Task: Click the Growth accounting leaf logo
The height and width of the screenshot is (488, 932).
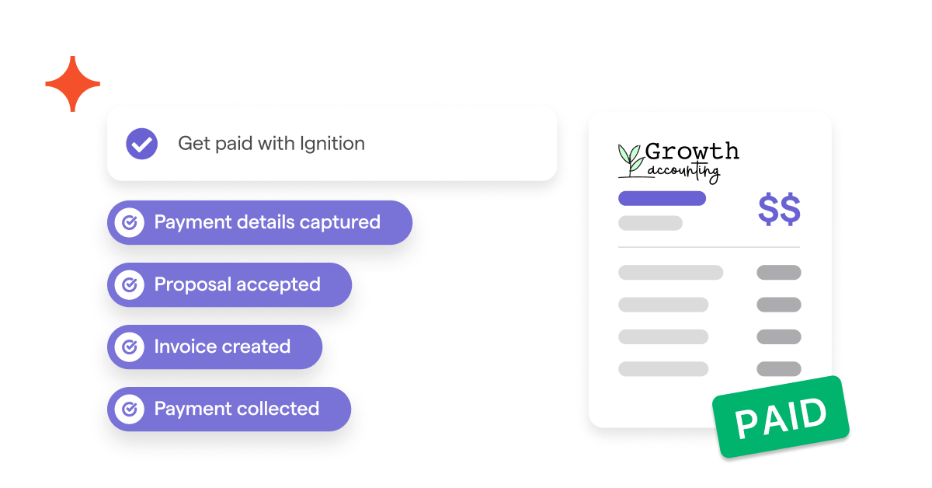Action: tap(631, 159)
